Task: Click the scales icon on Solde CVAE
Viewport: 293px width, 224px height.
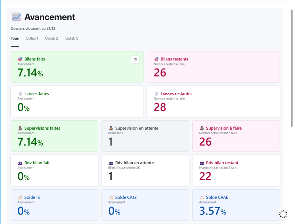Action: pyautogui.click(x=202, y=198)
